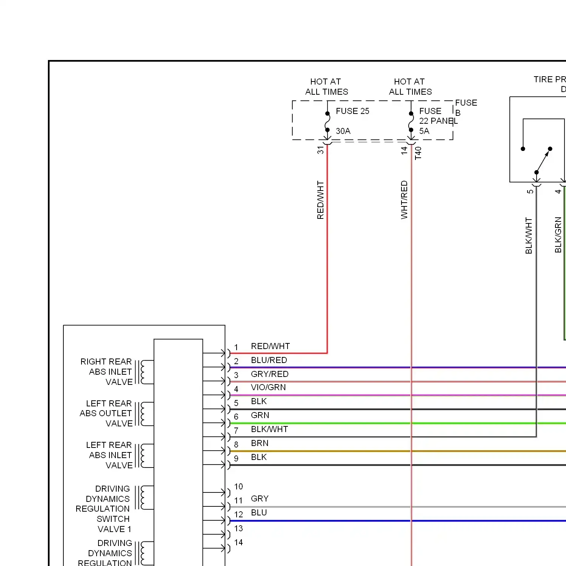
Task: Click pin number 31 below FUSE 25
Action: coord(320,150)
